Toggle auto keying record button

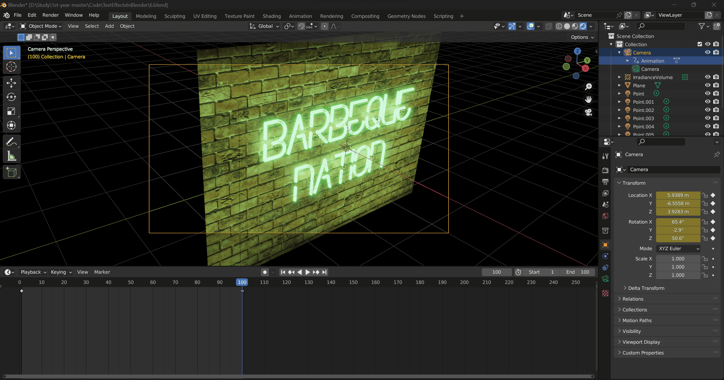265,272
